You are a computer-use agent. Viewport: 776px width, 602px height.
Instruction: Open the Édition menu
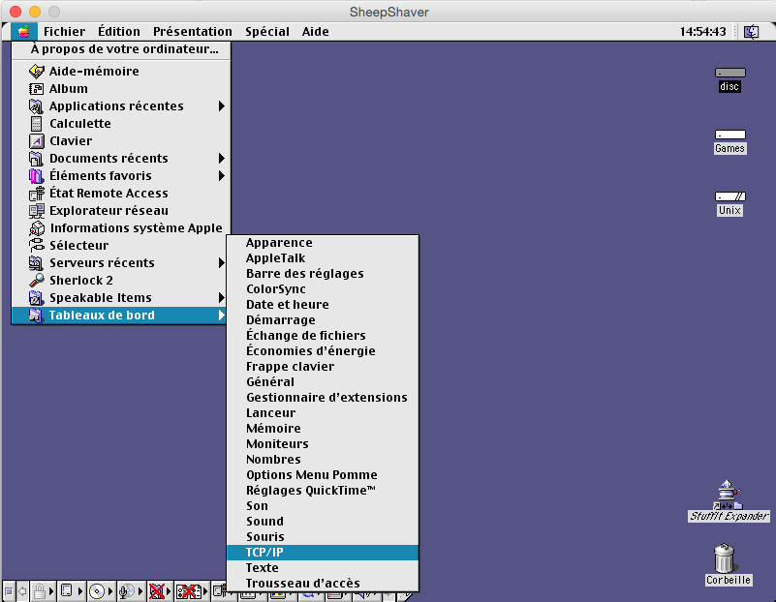pyautogui.click(x=119, y=32)
